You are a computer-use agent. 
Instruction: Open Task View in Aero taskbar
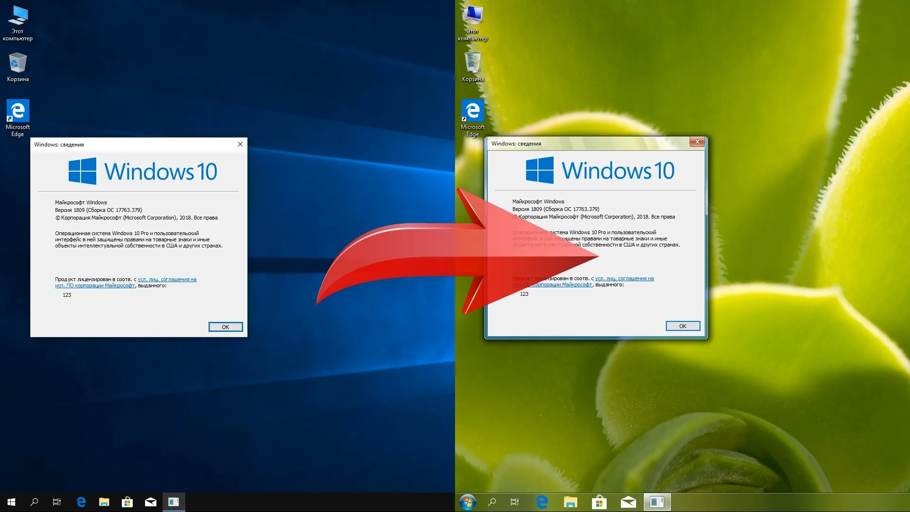pos(515,502)
